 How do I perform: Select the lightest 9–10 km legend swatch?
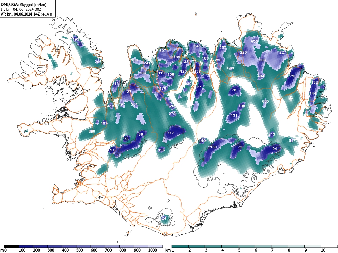[x=313, y=246]
